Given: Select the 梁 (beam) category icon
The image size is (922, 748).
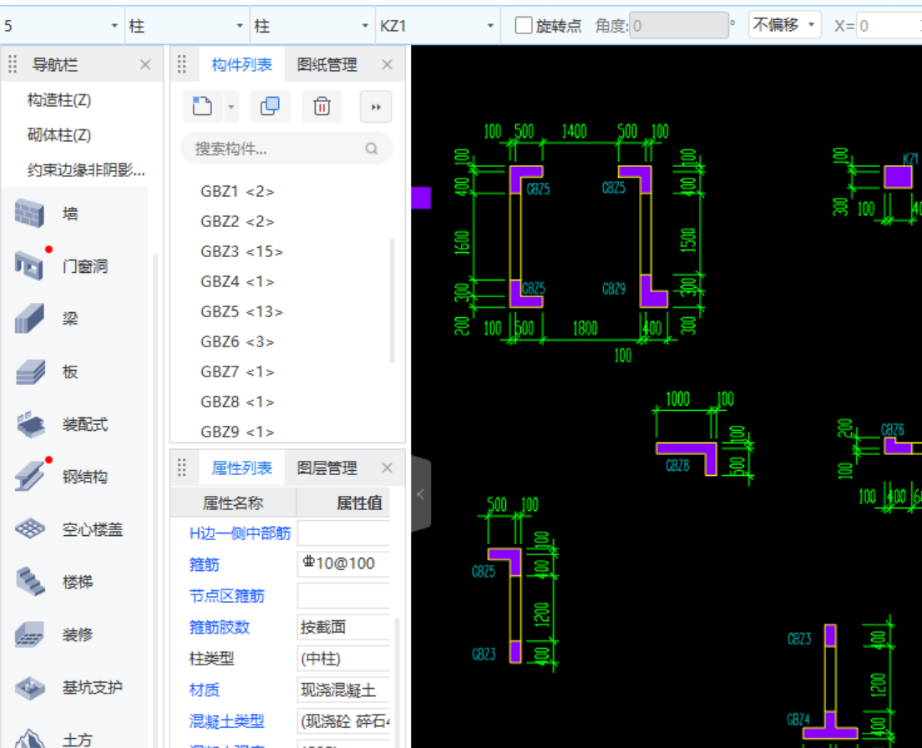Looking at the screenshot, I should pos(29,318).
